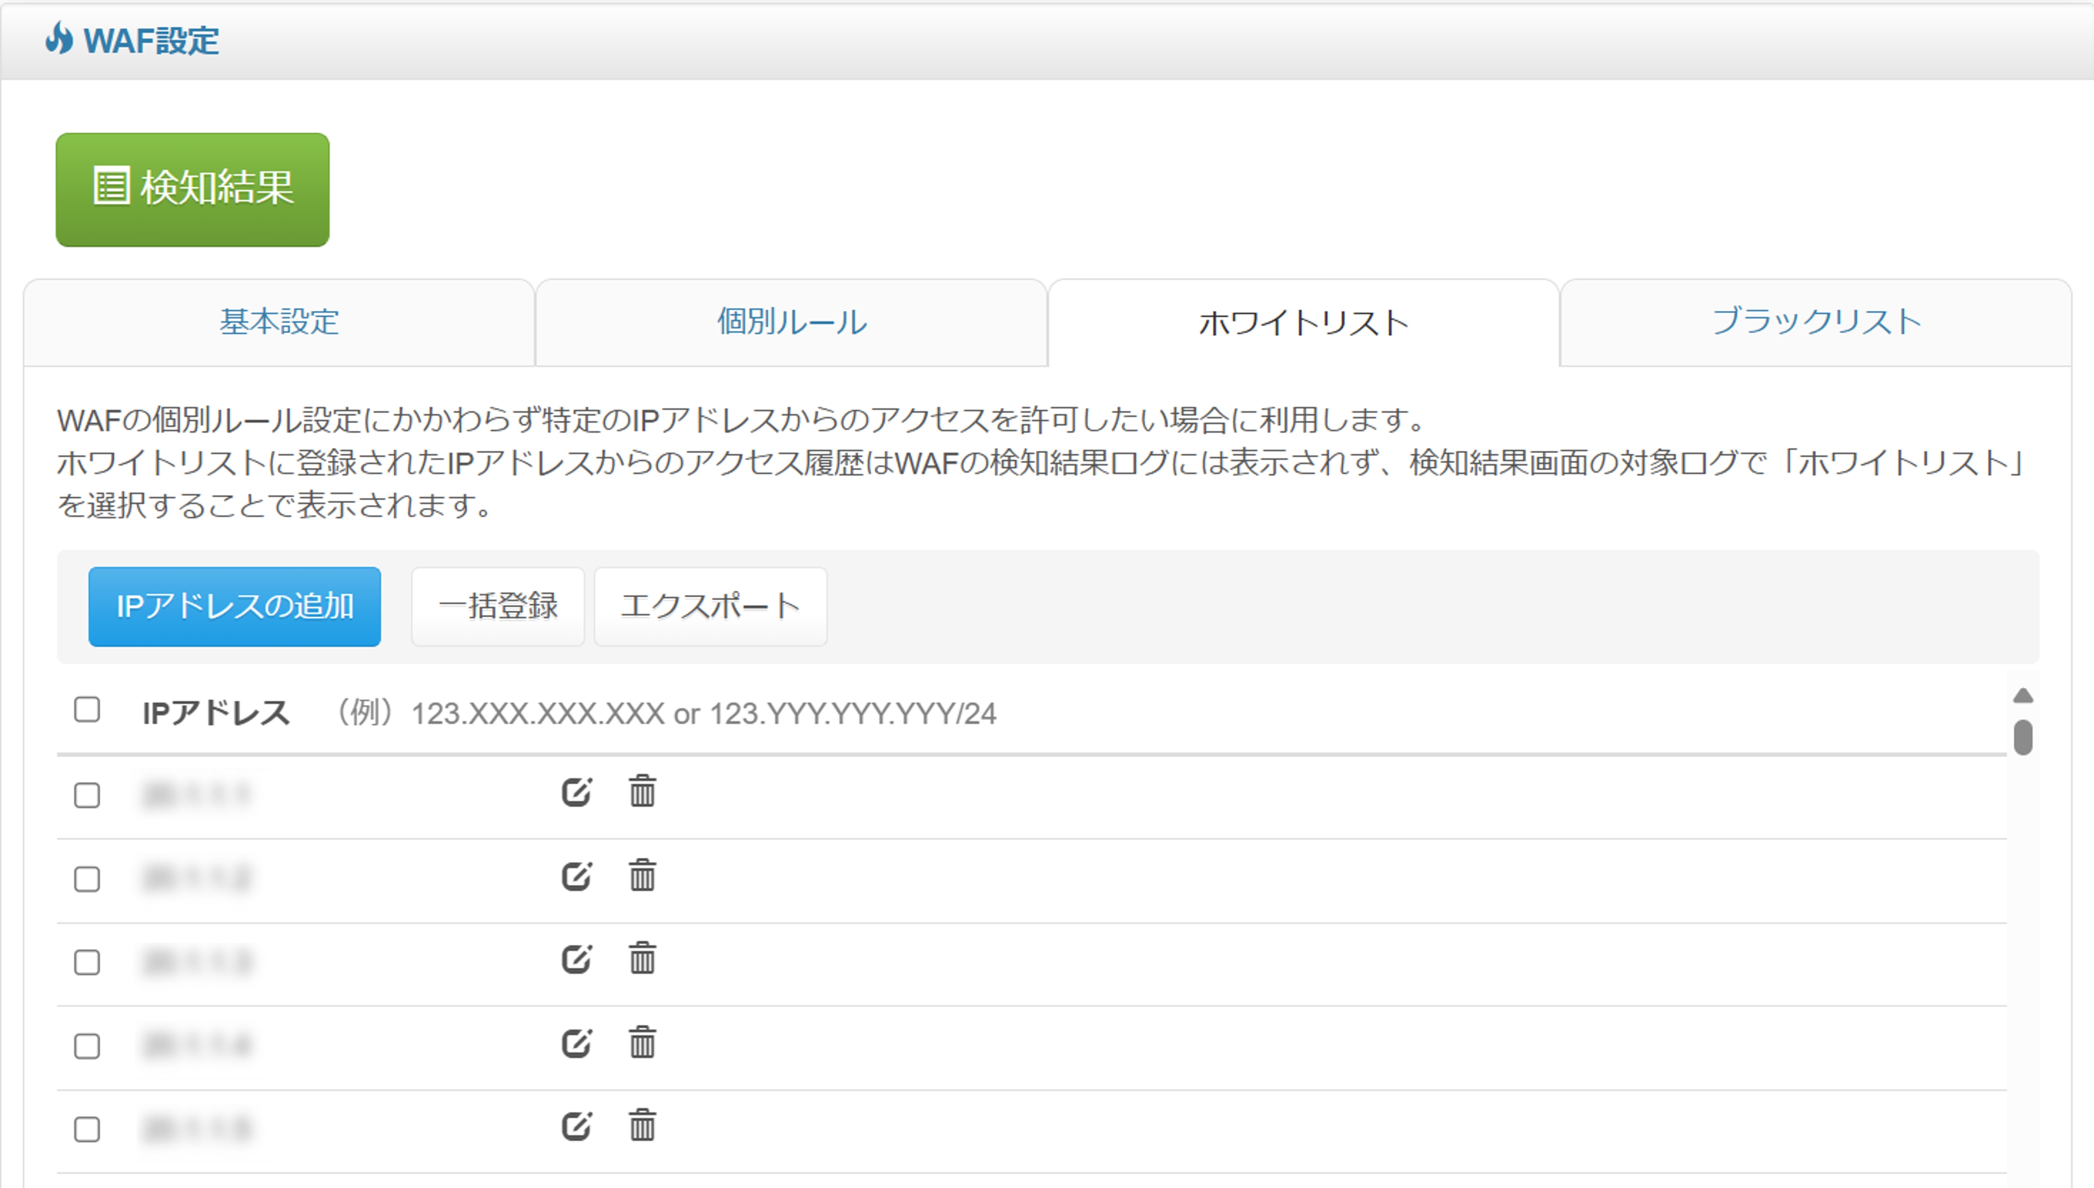Click the エクスポート button
This screenshot has height=1188, width=2094.
(x=710, y=606)
